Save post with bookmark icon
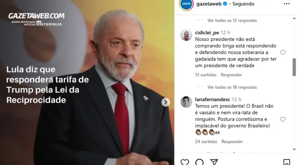This screenshot has height=165, width=297. (x=286, y=162)
